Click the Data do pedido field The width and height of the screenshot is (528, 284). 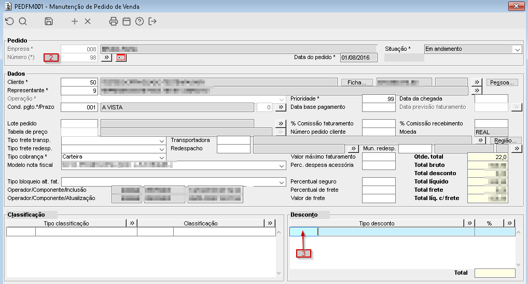tap(358, 58)
